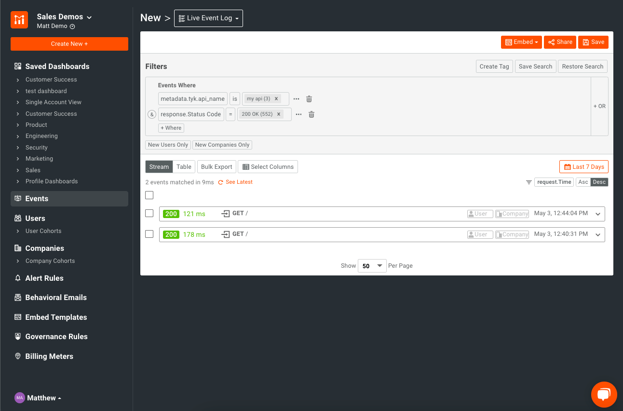Viewport: 623px width, 411px height.
Task: Click the metadata.tyk.api_name filter field
Action: (192, 99)
